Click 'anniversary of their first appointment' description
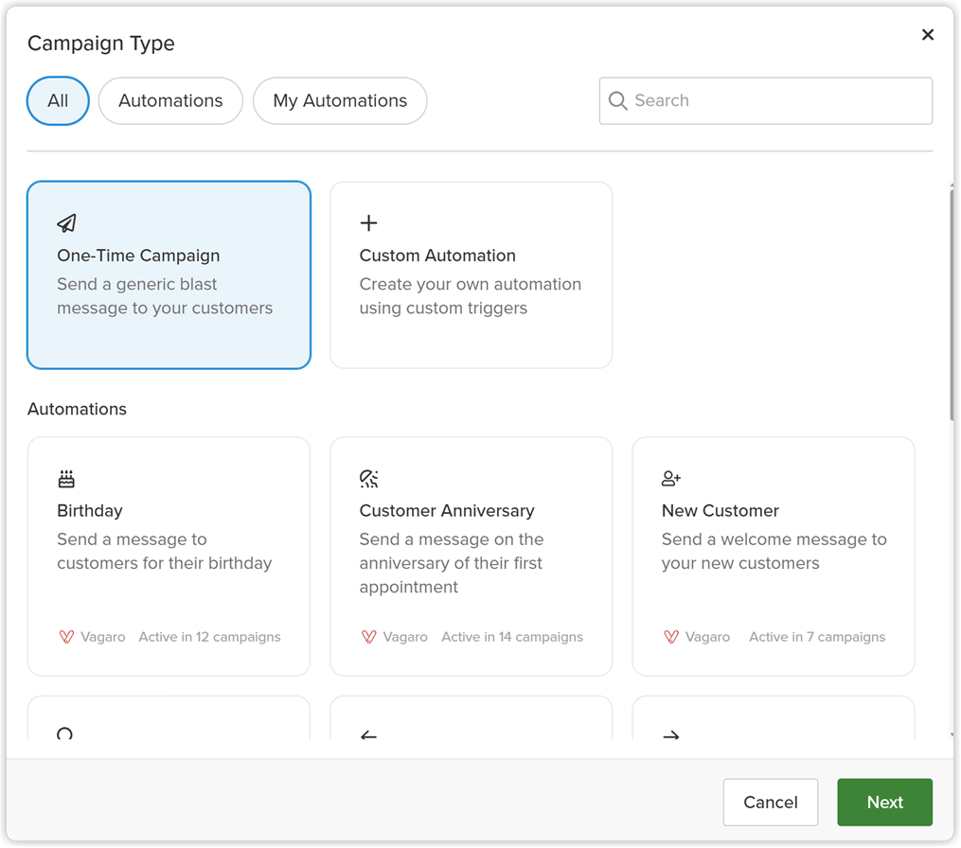Screen dimensions: 961x848 (451, 574)
